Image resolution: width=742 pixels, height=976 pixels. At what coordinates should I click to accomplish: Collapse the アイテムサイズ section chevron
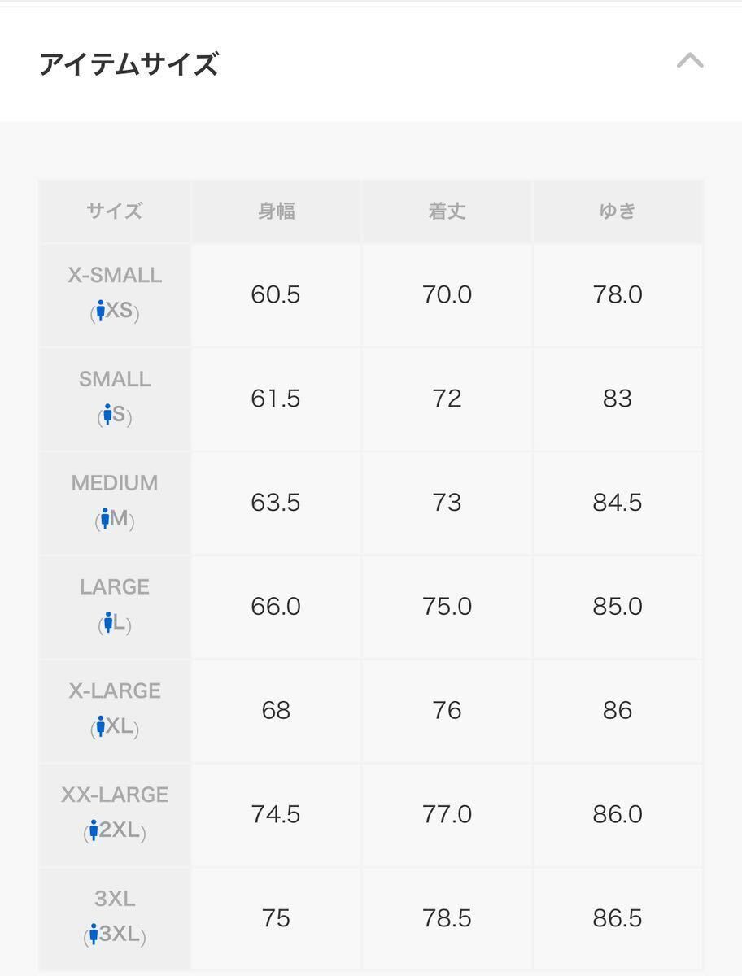pyautogui.click(x=690, y=61)
